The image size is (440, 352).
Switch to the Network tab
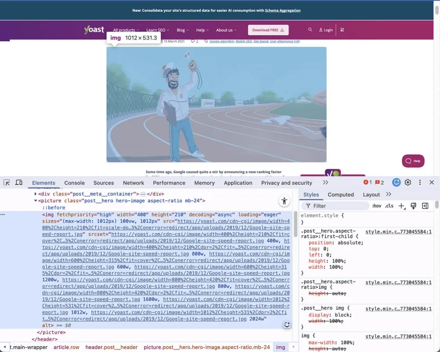coord(133,183)
